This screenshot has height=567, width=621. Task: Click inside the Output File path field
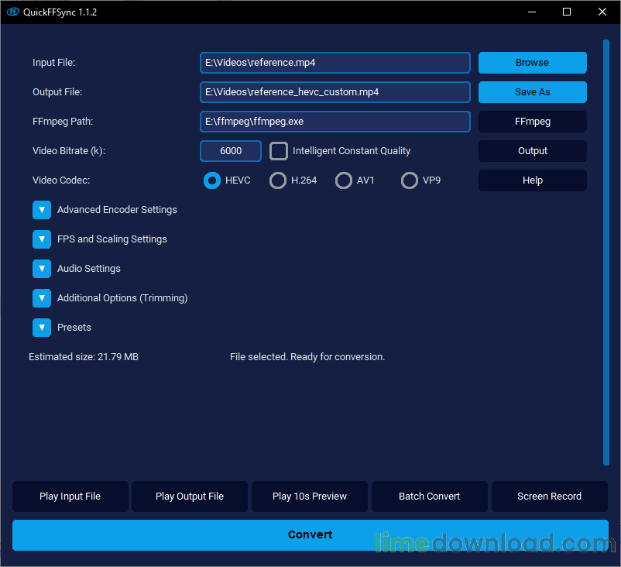335,92
